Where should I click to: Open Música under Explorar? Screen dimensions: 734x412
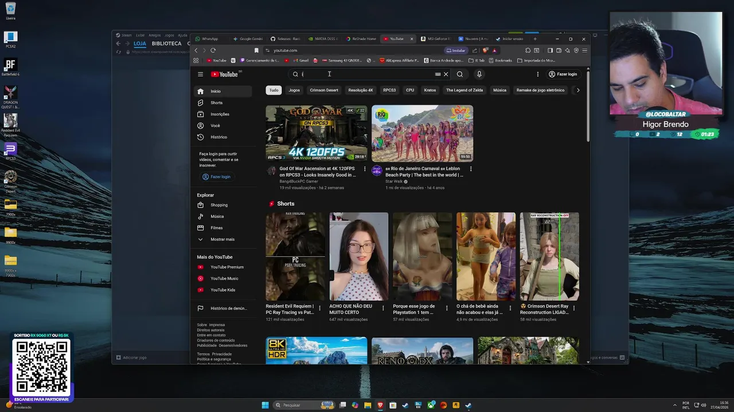[222, 216]
